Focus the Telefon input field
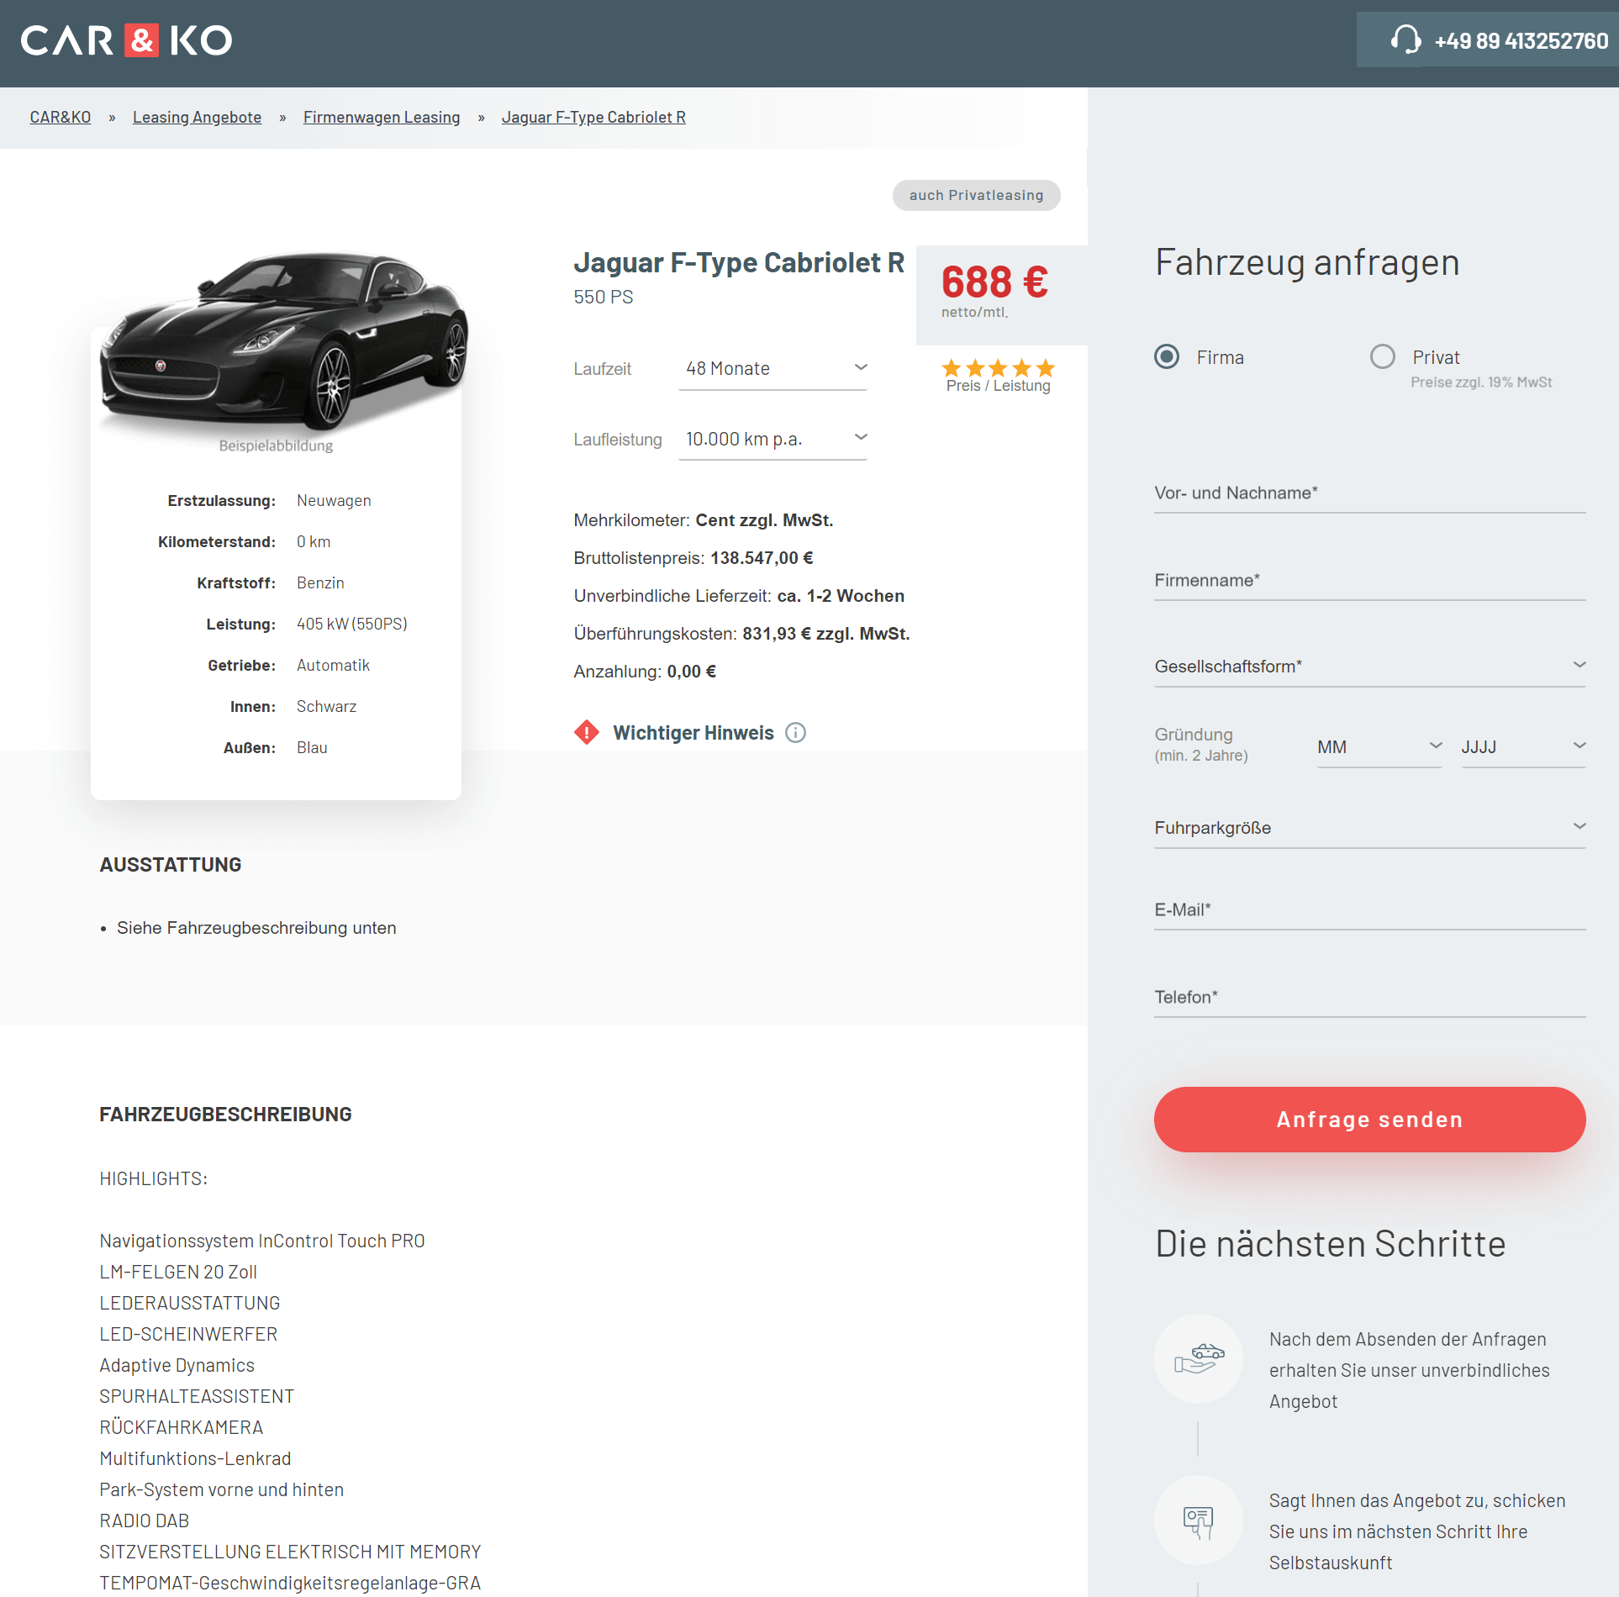Viewport: 1619px width, 1597px height. pyautogui.click(x=1370, y=998)
